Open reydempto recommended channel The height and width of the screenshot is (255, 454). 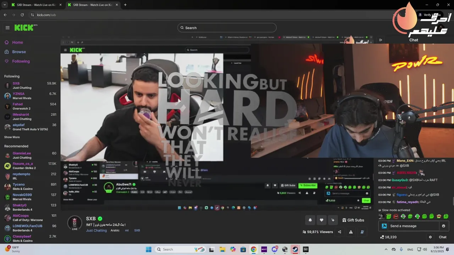30,176
